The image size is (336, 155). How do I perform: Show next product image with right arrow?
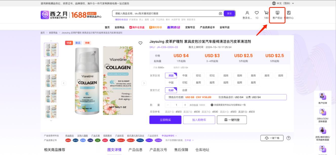coord(144,83)
